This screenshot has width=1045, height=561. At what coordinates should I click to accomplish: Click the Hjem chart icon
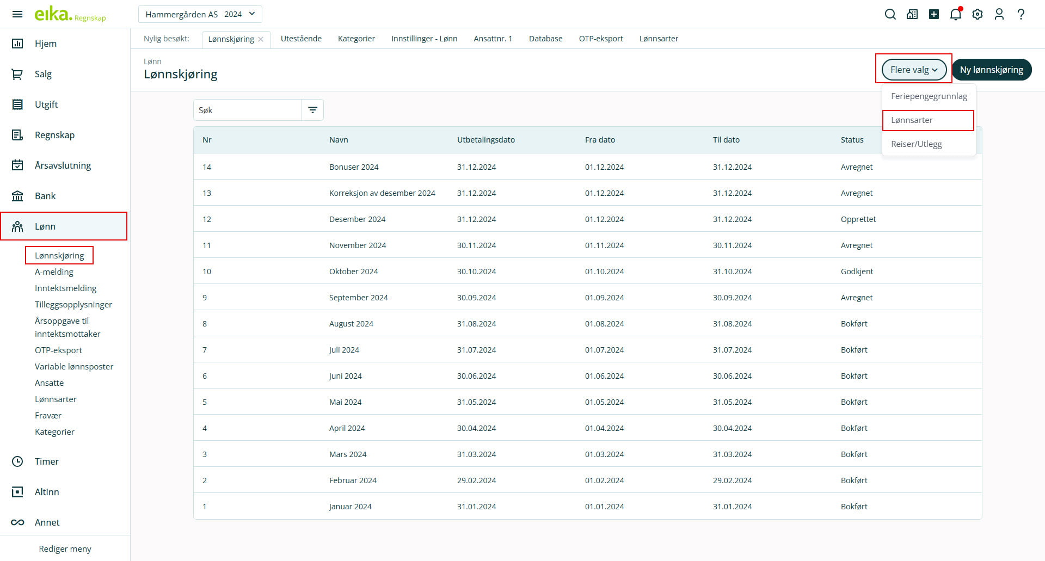[x=17, y=44]
